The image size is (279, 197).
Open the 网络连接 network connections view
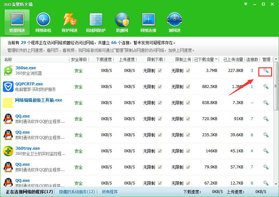point(148,23)
